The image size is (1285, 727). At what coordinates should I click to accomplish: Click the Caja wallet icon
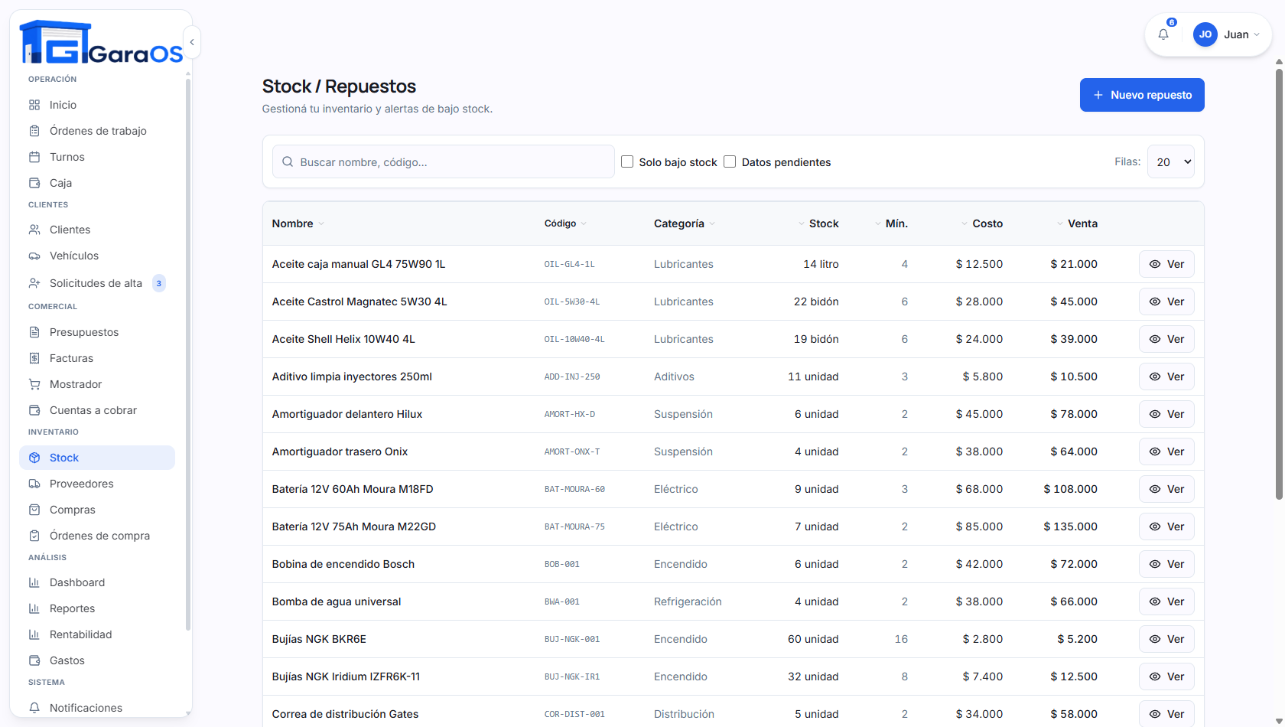coord(34,183)
